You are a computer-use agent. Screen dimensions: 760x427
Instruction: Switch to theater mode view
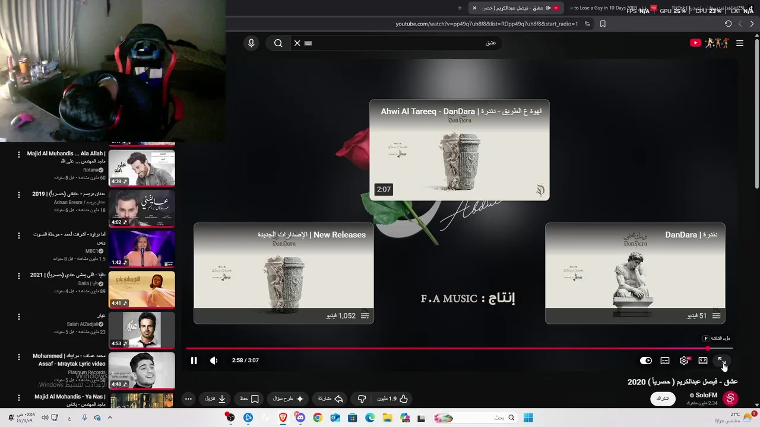click(x=703, y=361)
